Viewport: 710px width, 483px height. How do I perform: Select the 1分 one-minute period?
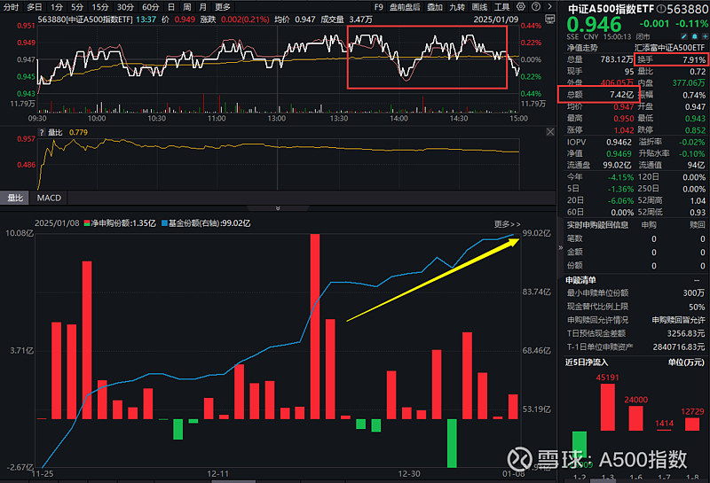[57, 7]
